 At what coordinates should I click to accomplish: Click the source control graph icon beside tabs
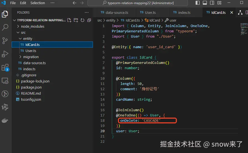coord(240,12)
